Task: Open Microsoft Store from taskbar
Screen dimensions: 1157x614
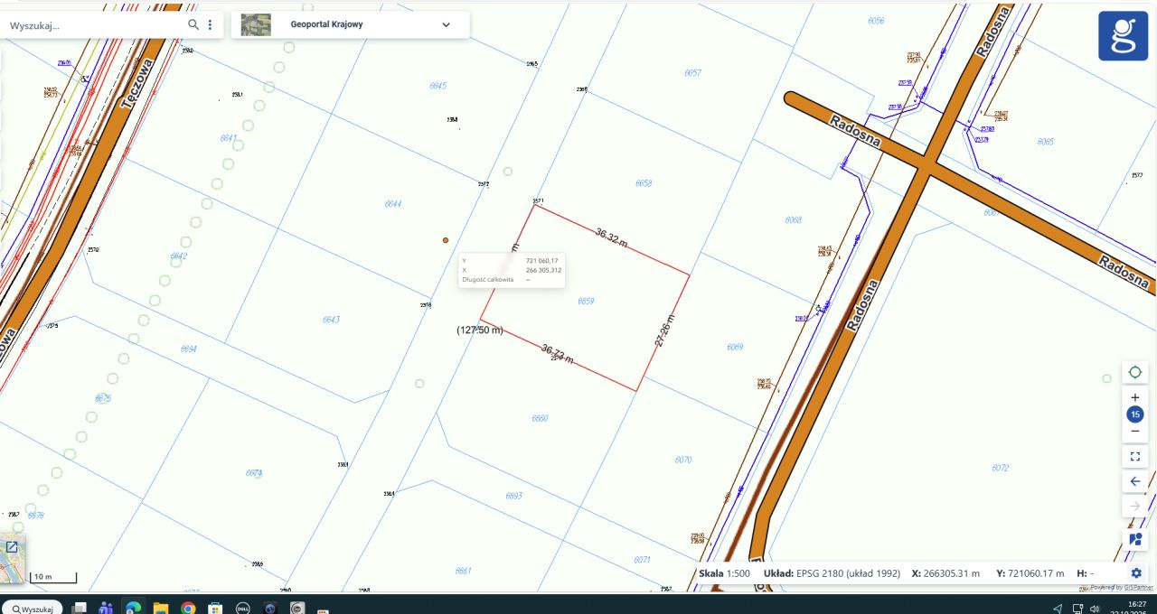Action: coord(215,609)
